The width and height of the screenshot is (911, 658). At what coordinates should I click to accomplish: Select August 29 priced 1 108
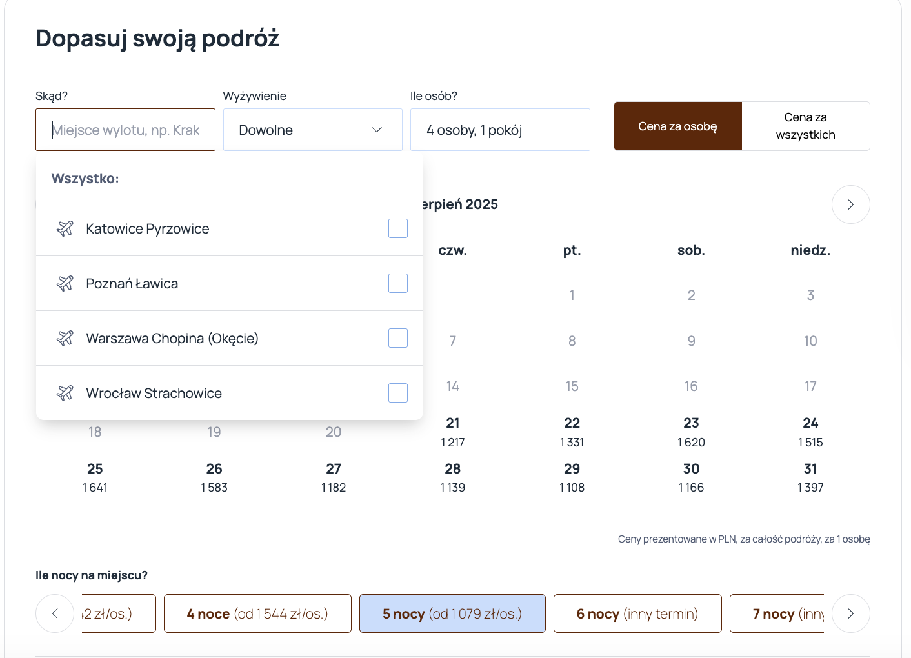[x=572, y=477]
